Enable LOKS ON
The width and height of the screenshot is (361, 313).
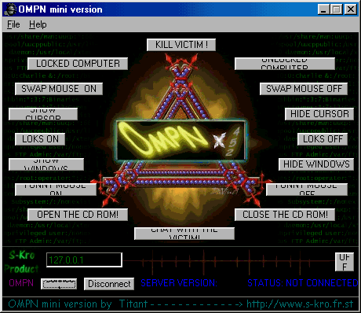point(40,139)
